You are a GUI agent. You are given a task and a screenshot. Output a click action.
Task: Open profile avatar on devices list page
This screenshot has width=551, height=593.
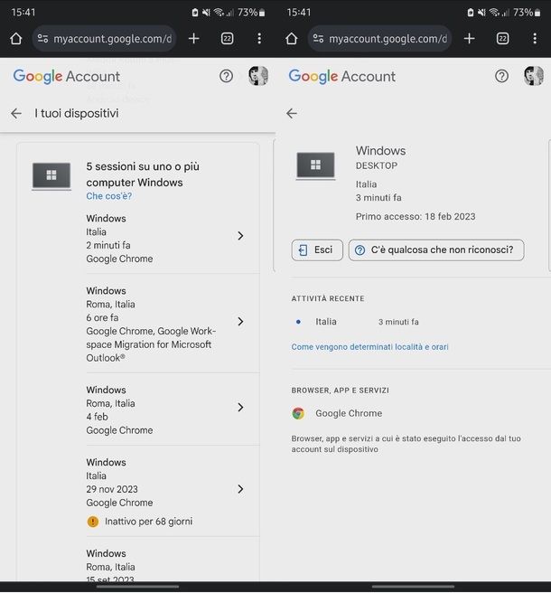[x=258, y=76]
